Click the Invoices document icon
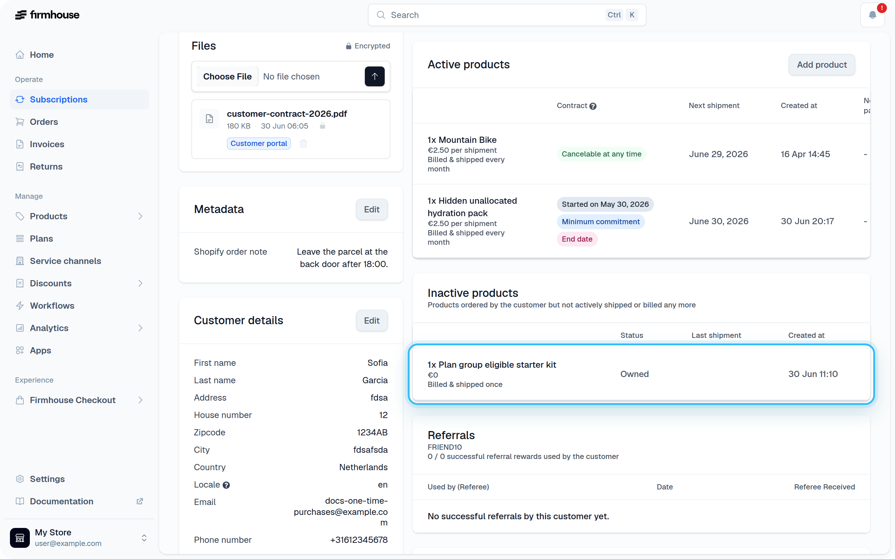895x559 pixels. click(20, 144)
